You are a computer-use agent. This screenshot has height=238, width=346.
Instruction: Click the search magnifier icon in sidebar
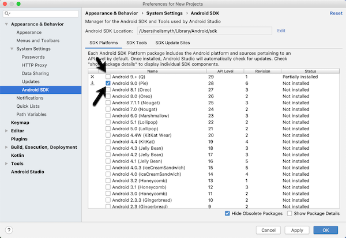[x=7, y=14]
